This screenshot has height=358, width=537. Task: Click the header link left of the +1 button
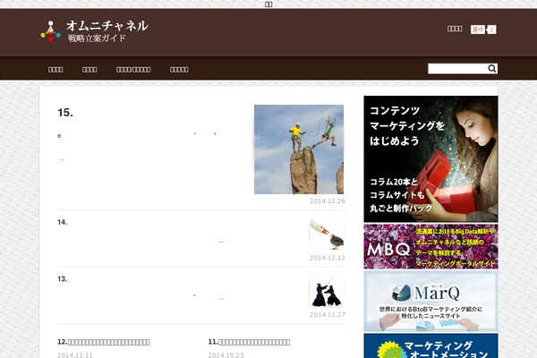(x=455, y=29)
